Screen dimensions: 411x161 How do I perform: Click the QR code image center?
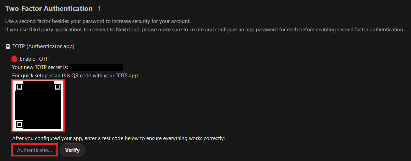(x=38, y=105)
